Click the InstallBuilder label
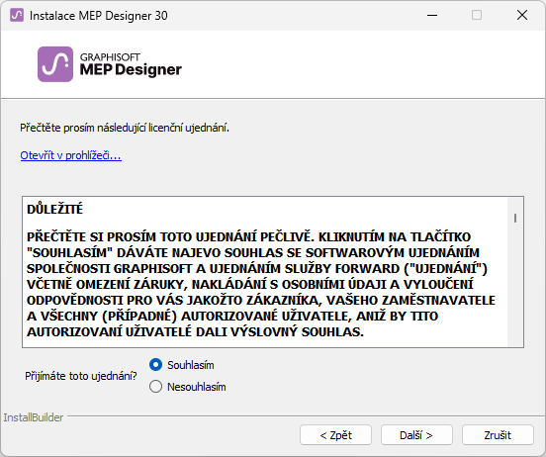The height and width of the screenshot is (457, 546). click(x=34, y=417)
